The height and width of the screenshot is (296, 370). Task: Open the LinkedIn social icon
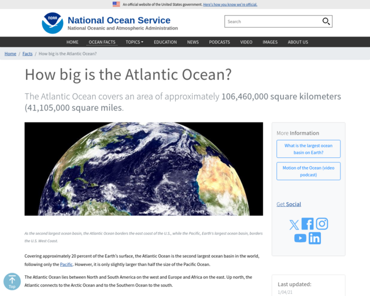[x=314, y=238]
